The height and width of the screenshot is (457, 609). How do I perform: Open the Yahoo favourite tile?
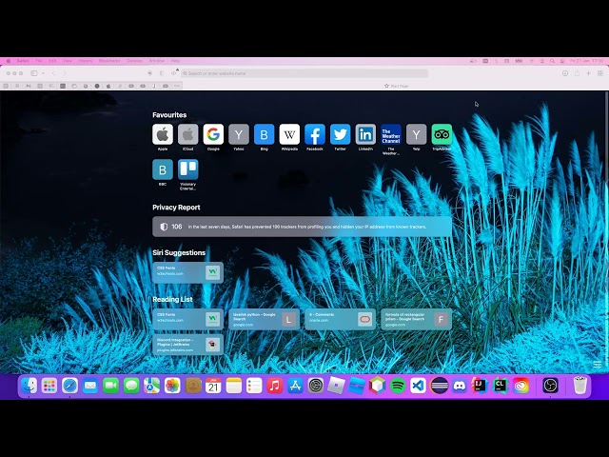(239, 134)
